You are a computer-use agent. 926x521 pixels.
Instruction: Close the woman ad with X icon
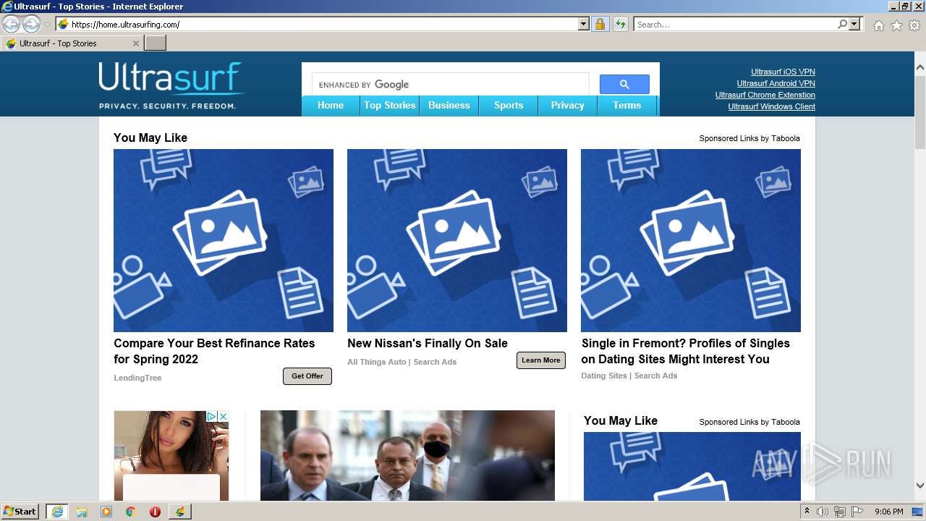[x=223, y=416]
